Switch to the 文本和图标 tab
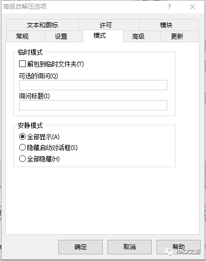 (x=42, y=25)
